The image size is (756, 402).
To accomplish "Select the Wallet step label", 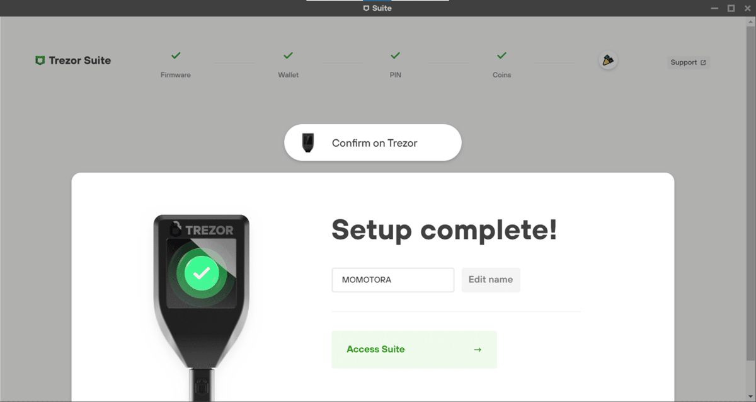I will [289, 75].
